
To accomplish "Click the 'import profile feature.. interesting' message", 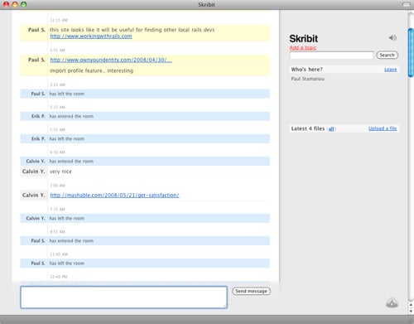I will tap(91, 70).
